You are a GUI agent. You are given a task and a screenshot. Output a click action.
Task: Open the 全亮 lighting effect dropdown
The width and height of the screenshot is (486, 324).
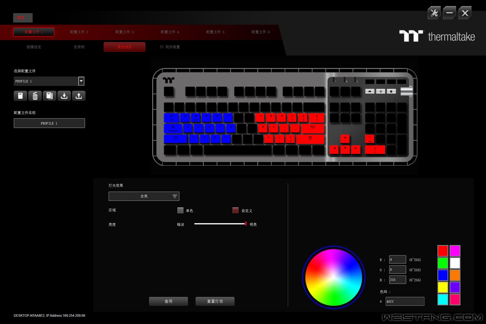click(144, 196)
